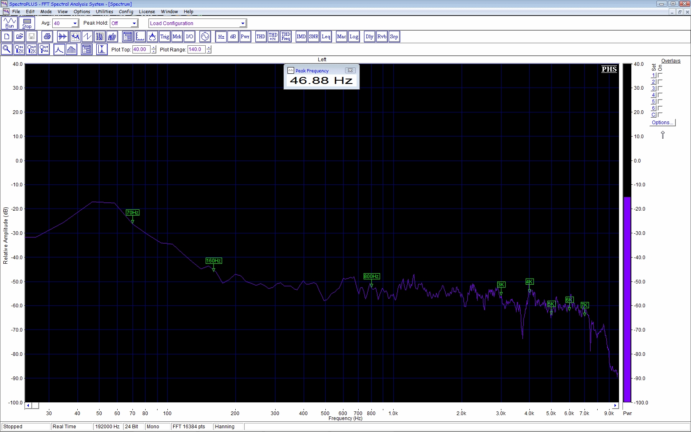Click the Plot Top value field
This screenshot has height=432, width=691.
(141, 49)
